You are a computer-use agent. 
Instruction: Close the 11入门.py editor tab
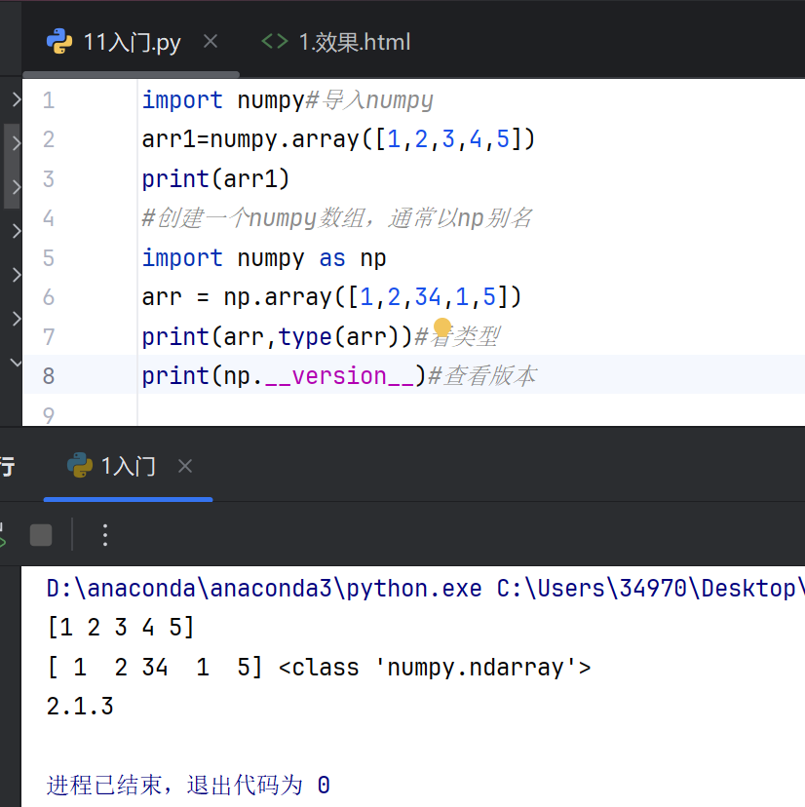[x=210, y=41]
